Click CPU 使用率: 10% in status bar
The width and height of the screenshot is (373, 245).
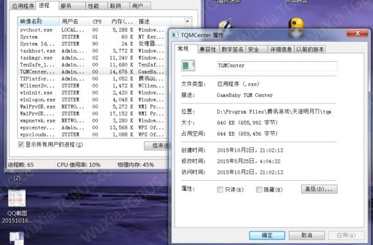[78, 165]
